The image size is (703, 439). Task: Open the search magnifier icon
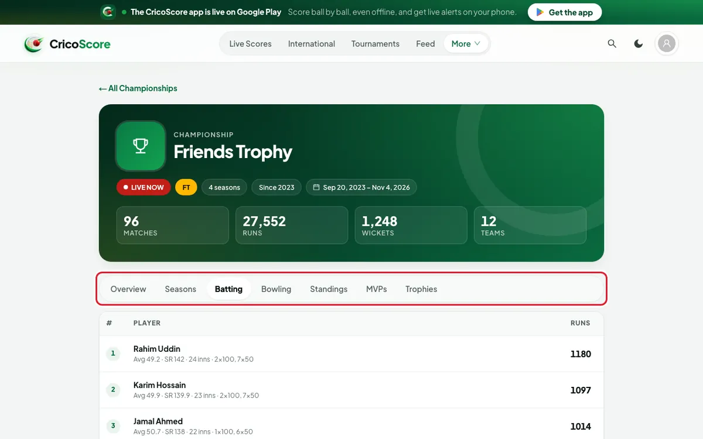612,44
